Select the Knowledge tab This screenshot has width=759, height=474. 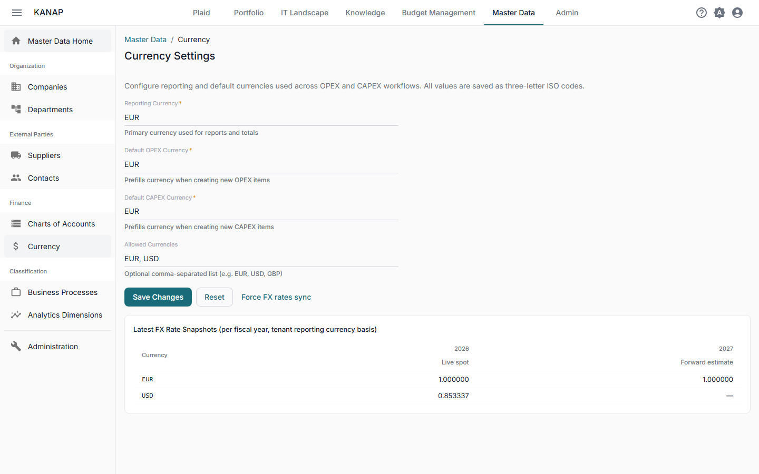(365, 13)
